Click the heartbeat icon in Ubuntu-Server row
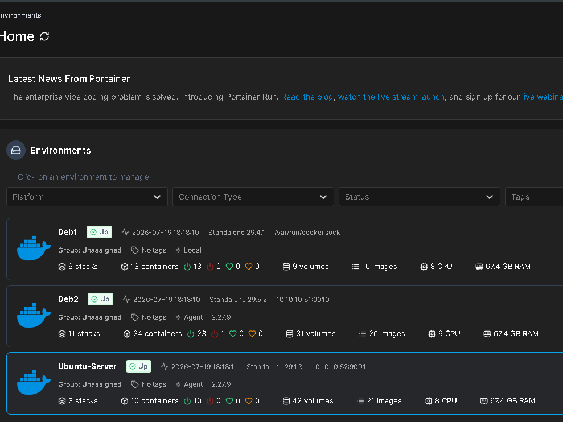The height and width of the screenshot is (422, 563). tap(164, 366)
